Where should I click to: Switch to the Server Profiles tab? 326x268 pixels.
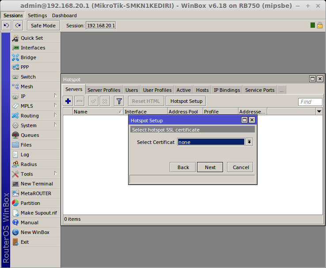[104, 90]
